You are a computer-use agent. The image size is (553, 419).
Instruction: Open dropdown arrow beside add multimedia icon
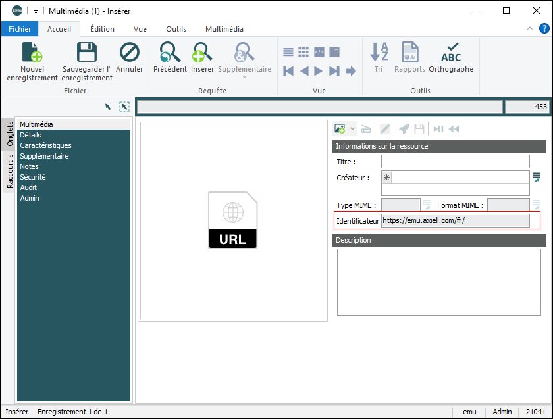pyautogui.click(x=353, y=129)
